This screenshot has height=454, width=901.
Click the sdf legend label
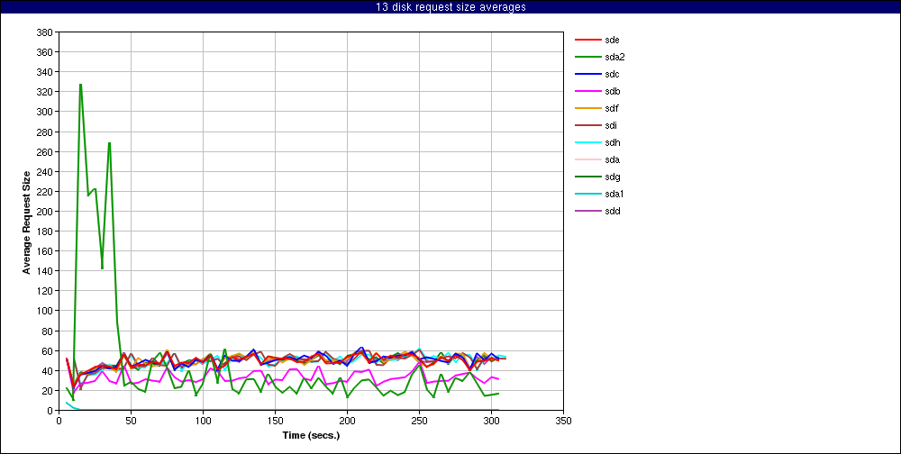click(612, 109)
